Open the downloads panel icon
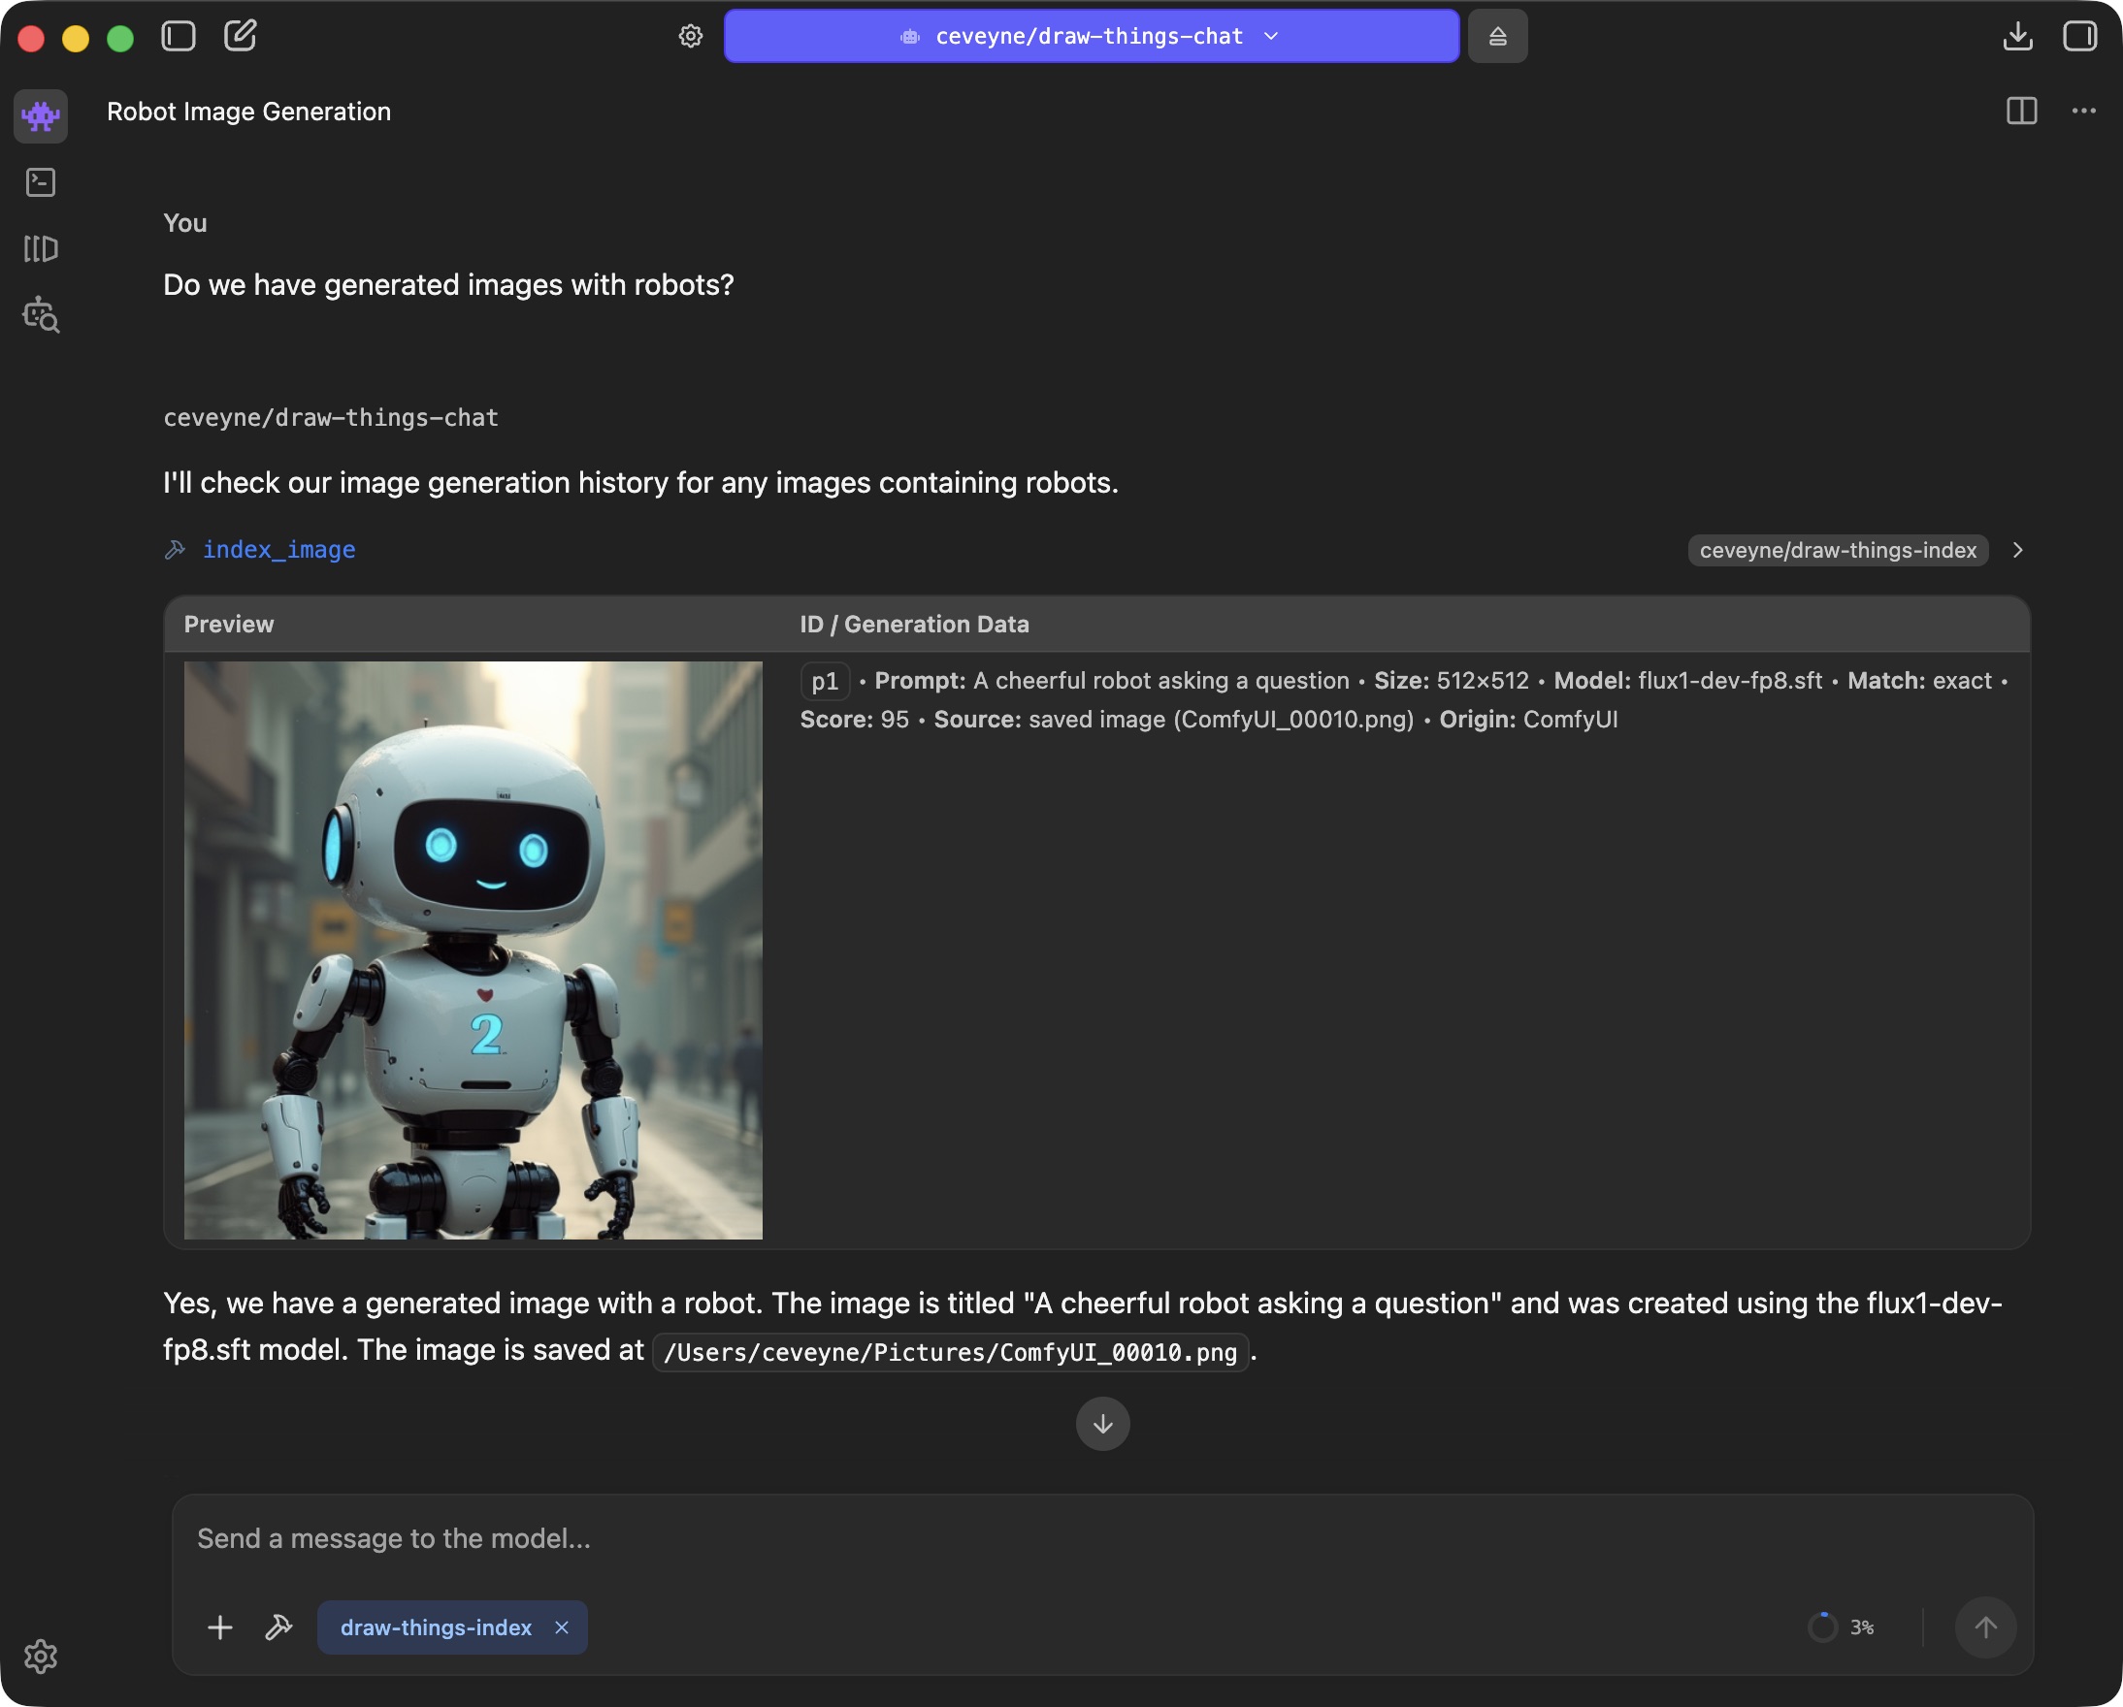Viewport: 2123px width, 1707px height. (2016, 37)
